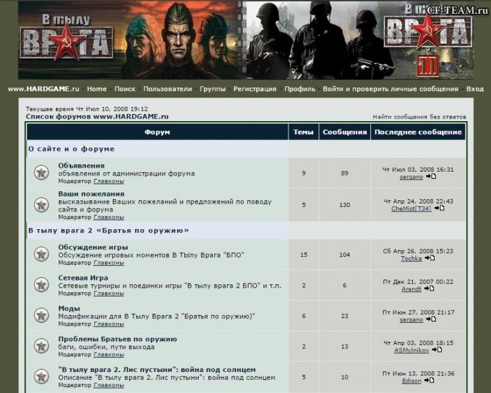Open the Моды forum
The width and height of the screenshot is (491, 393).
coord(69,309)
